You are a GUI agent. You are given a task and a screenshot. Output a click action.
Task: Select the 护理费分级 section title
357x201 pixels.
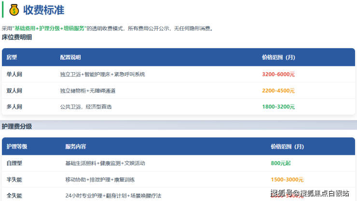pyautogui.click(x=17, y=126)
